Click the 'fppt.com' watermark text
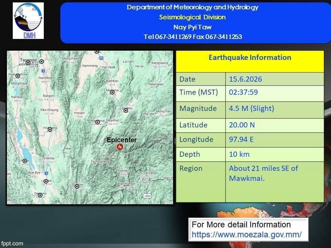This screenshot has width=331, height=248. (x=12, y=244)
